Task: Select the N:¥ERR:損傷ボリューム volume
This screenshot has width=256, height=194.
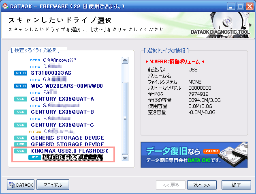Action: (73, 157)
